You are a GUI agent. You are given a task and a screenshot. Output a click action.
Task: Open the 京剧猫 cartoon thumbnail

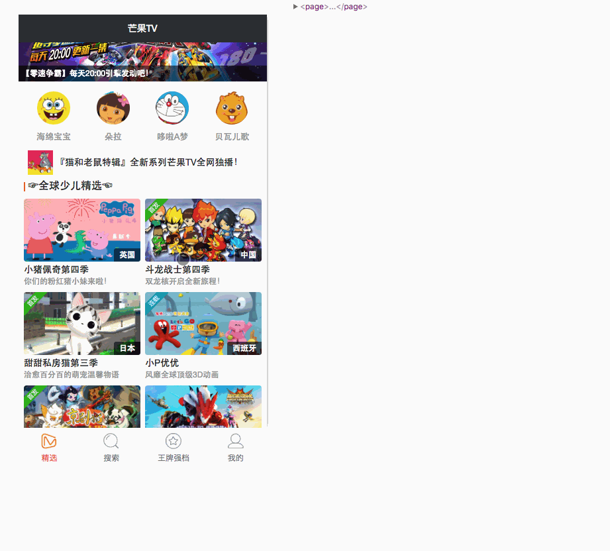(x=82, y=407)
